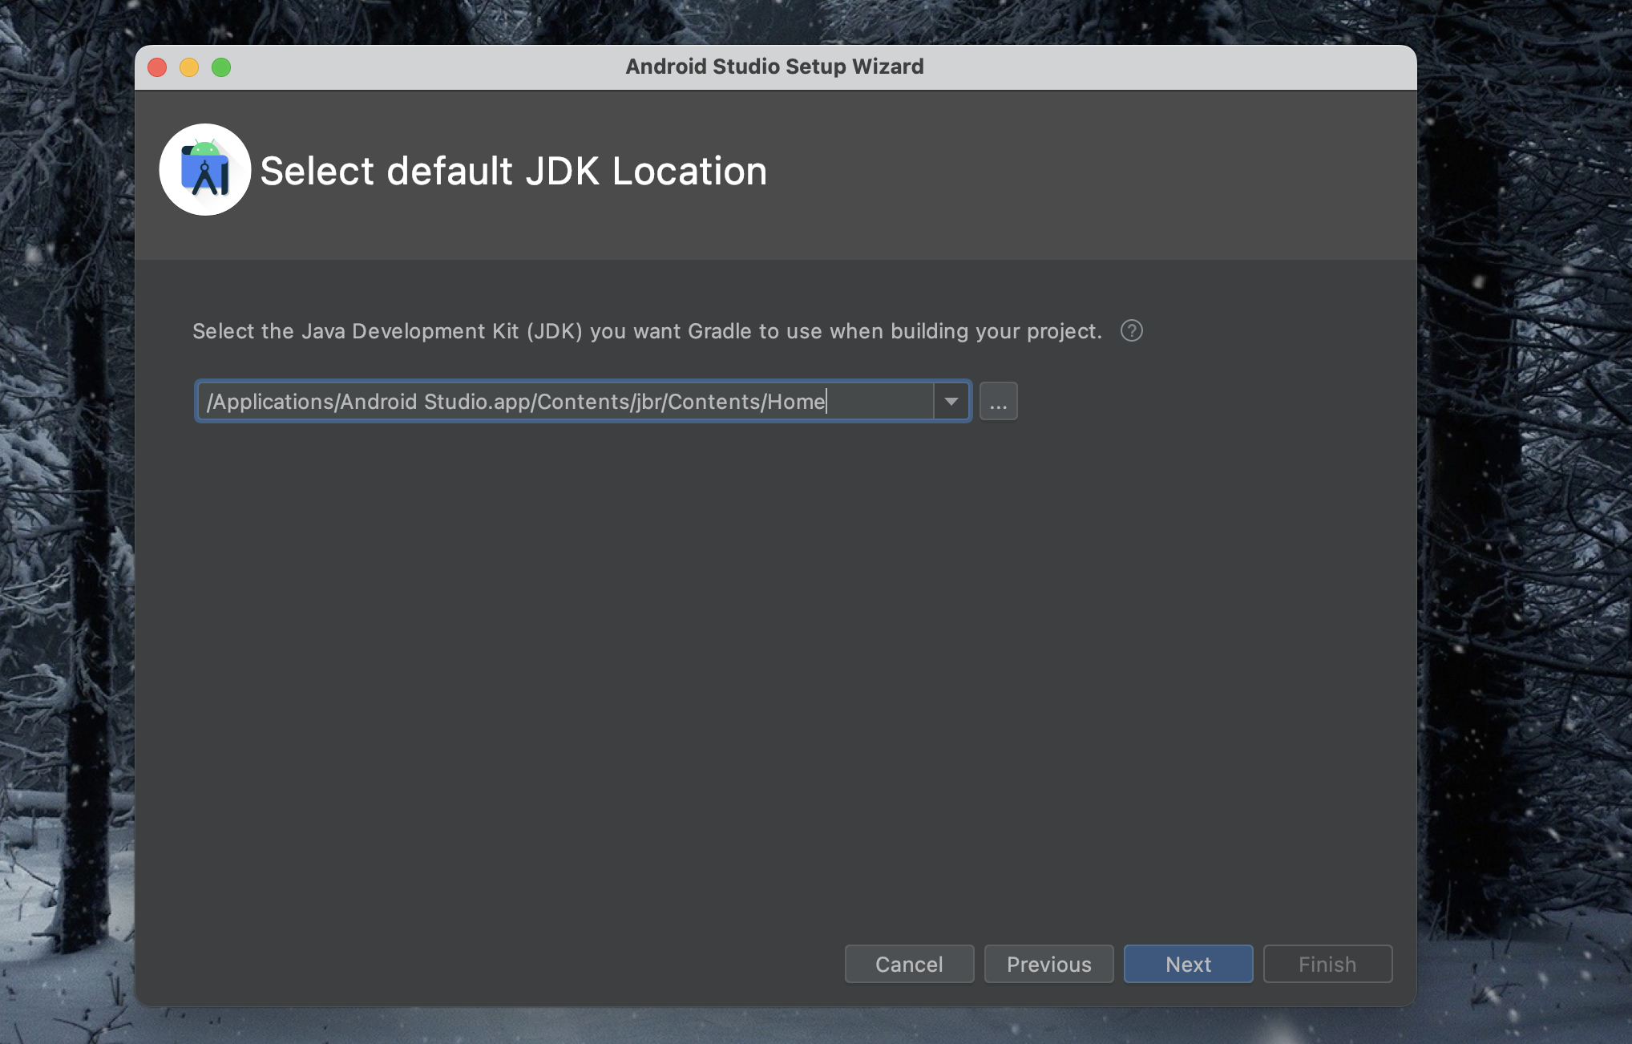
Task: Click the help question mark icon
Action: tap(1131, 330)
